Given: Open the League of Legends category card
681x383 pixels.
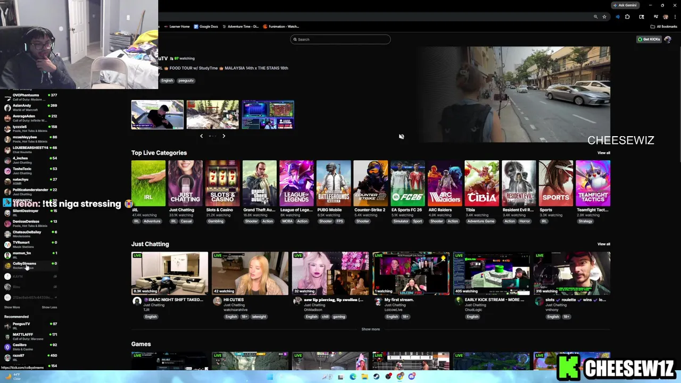Looking at the screenshot, I should coord(296,184).
